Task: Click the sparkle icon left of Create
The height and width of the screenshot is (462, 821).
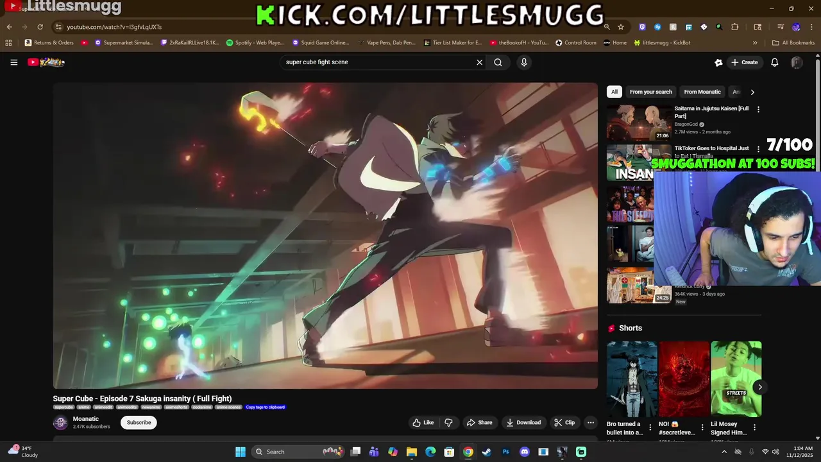Action: [718, 62]
